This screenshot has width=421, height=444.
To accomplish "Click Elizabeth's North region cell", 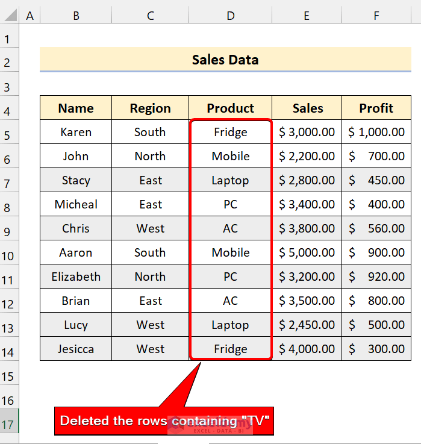I will [151, 276].
